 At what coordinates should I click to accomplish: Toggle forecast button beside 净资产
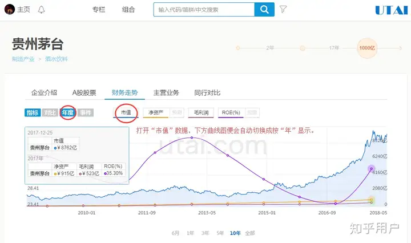click(x=177, y=112)
